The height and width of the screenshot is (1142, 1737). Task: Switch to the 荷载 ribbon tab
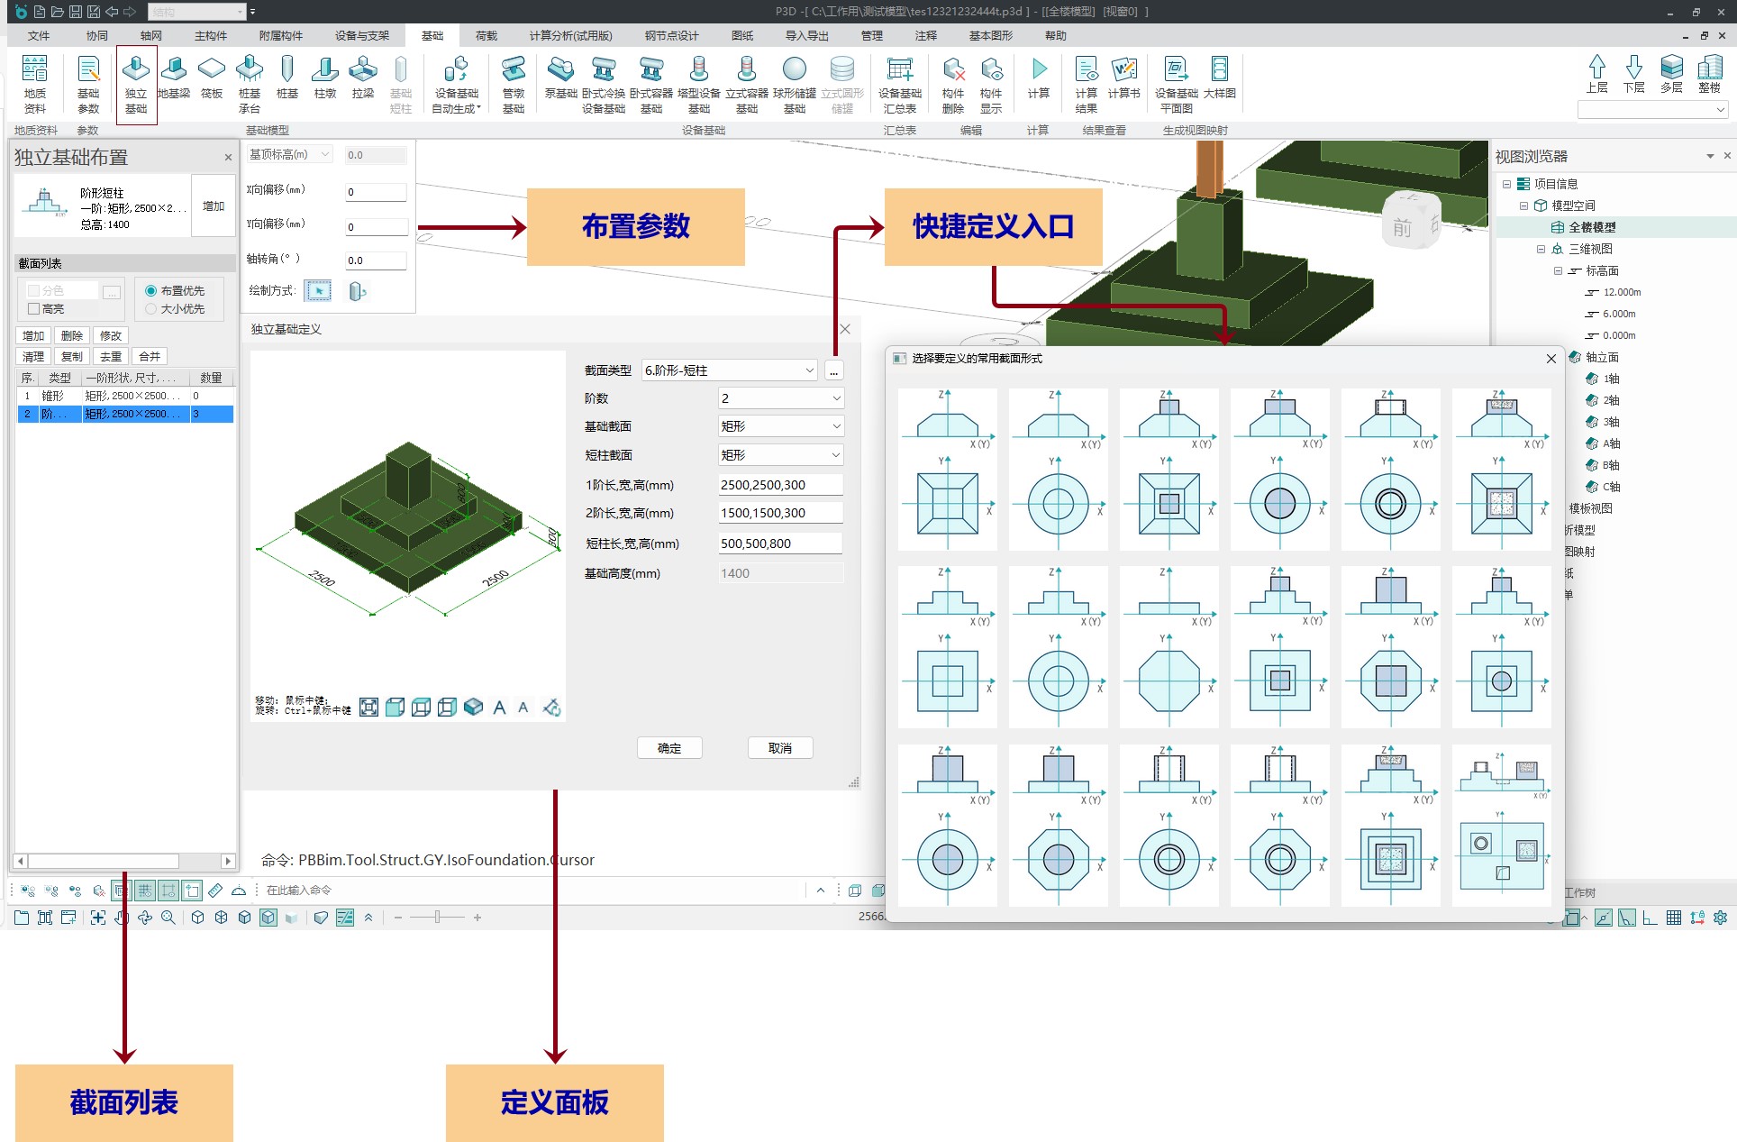(487, 36)
